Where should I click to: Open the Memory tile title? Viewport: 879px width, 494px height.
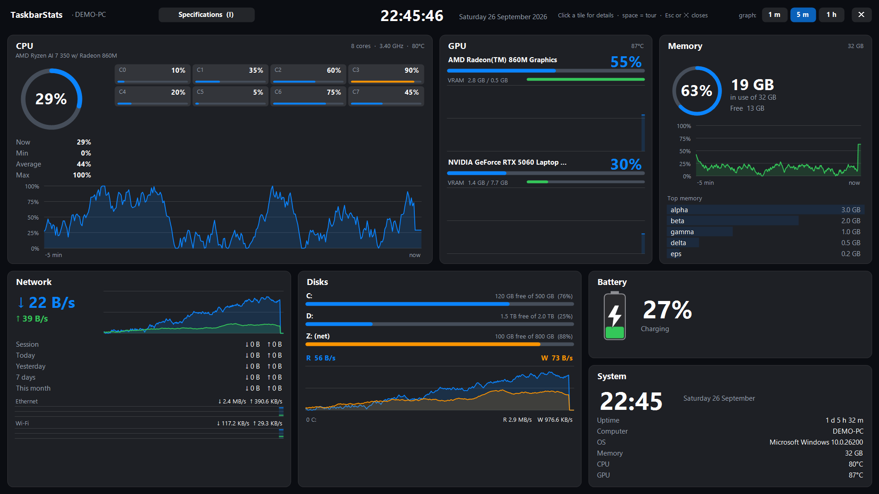coord(685,46)
